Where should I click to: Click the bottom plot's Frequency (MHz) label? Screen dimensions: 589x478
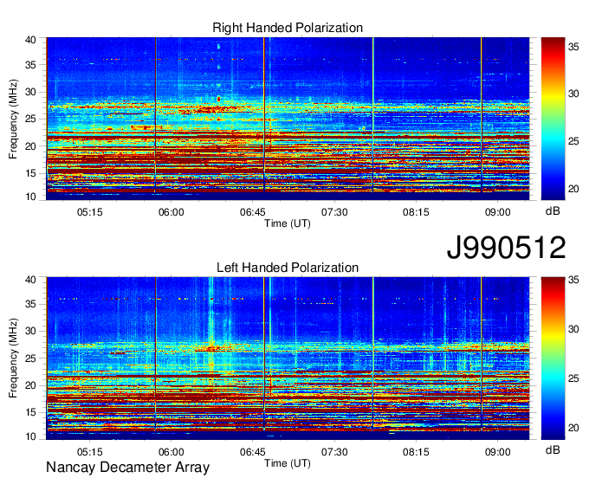[x=13, y=358]
